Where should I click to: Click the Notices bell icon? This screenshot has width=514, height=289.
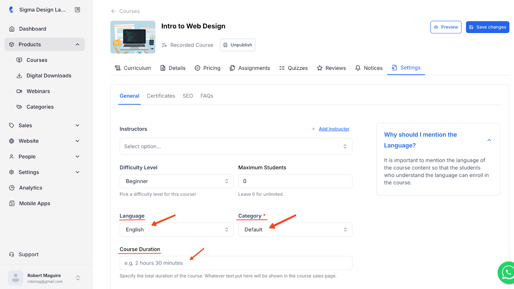point(358,68)
